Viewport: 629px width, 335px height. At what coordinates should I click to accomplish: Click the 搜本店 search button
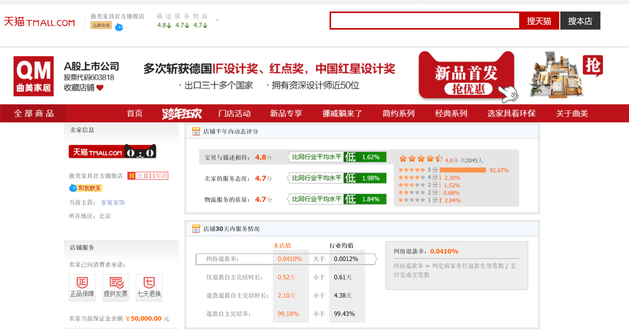(580, 21)
